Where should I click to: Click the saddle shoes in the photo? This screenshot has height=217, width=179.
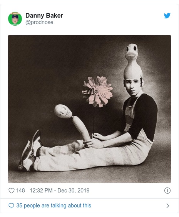(x=30, y=151)
